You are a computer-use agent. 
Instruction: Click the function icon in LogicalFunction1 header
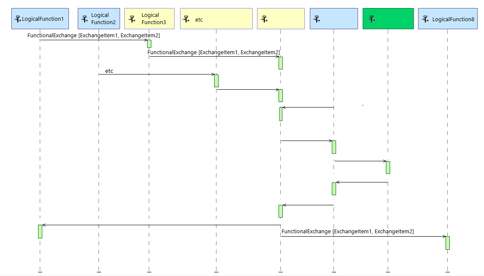tap(18, 19)
